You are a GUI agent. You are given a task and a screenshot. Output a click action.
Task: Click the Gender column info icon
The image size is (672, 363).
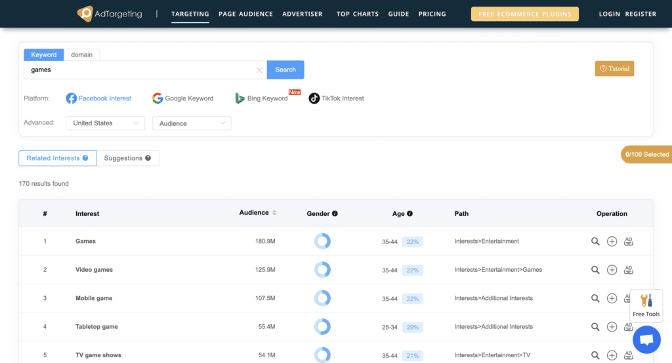[x=335, y=213]
